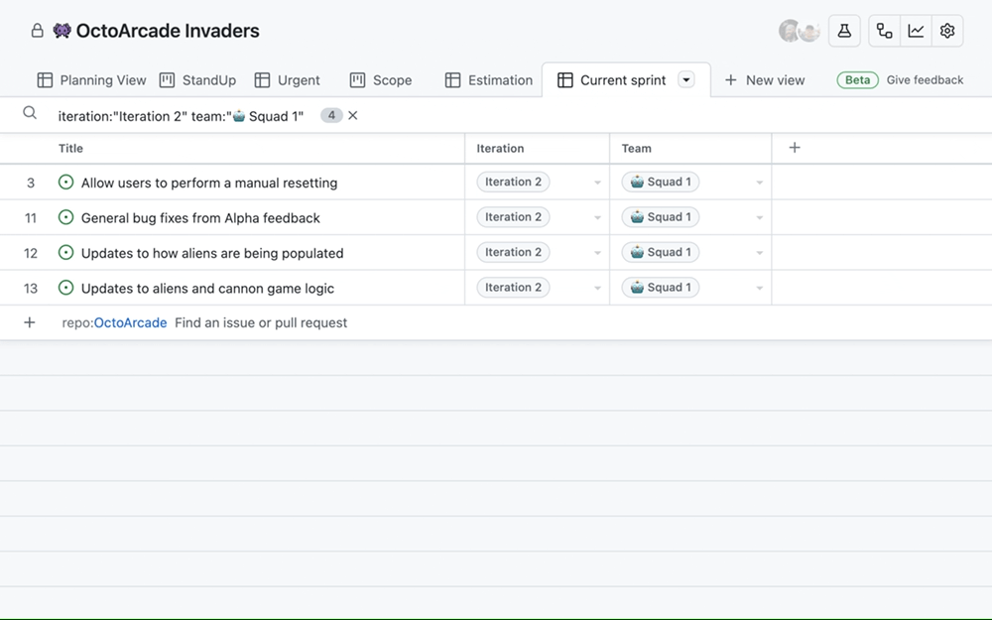Create a New view
This screenshot has height=620, width=992.
click(765, 80)
